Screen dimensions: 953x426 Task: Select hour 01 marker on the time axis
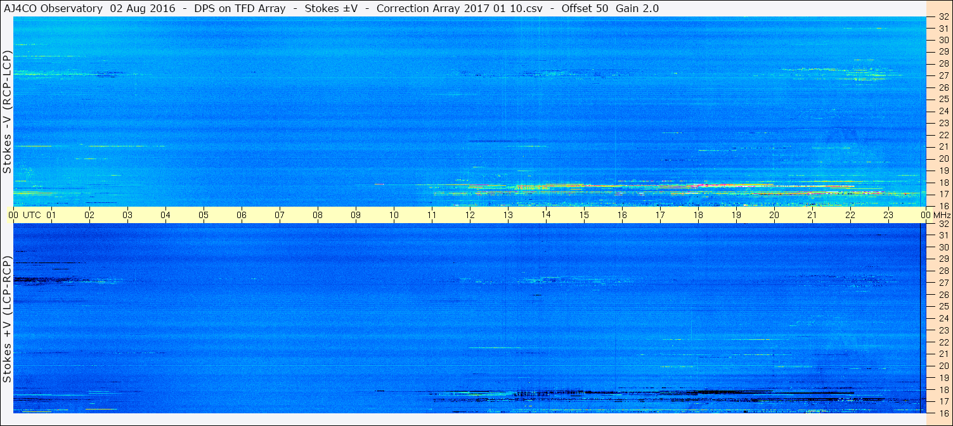pos(51,215)
